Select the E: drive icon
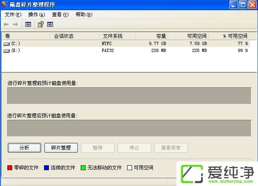The height and width of the screenshot is (186, 258). [7, 51]
